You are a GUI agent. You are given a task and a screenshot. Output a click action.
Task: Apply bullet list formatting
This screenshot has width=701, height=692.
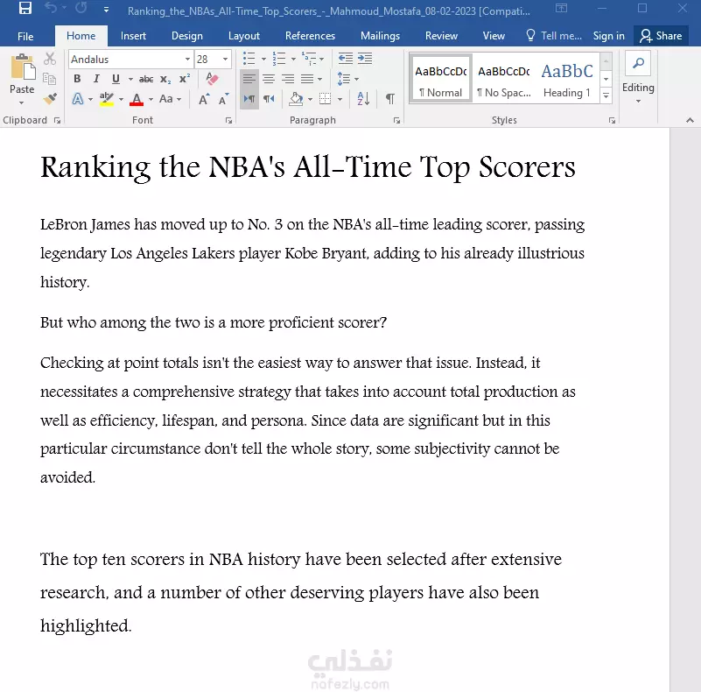tap(249, 59)
